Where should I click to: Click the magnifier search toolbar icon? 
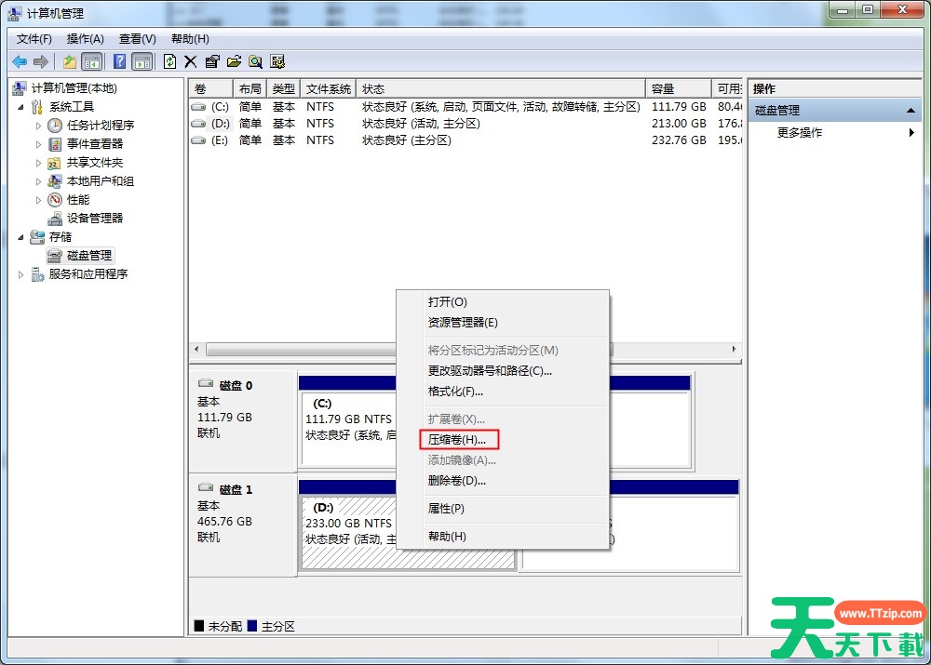tap(255, 61)
